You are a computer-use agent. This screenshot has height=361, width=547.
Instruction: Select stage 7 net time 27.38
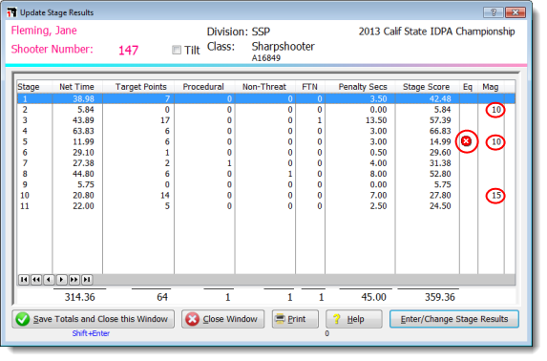(x=83, y=163)
